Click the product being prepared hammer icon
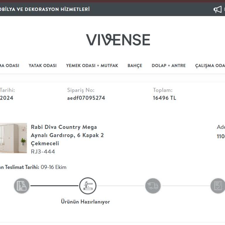The height and width of the screenshot is (225, 225). coord(88,186)
